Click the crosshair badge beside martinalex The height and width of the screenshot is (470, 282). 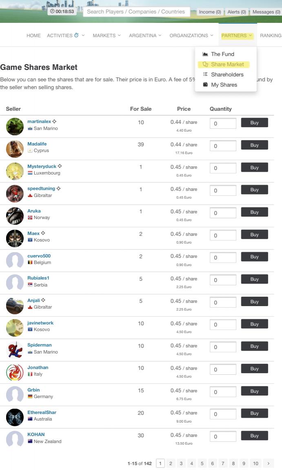(55, 121)
